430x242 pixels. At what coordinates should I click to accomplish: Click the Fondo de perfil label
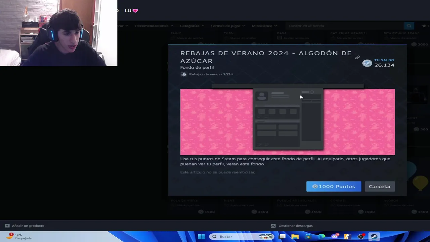(x=197, y=68)
